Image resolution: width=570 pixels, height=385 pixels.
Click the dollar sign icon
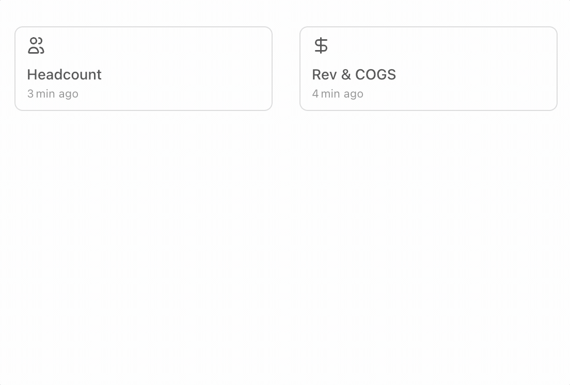(x=321, y=46)
